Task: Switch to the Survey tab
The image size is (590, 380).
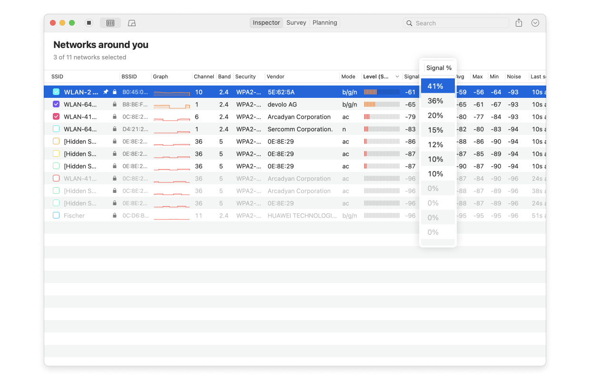Action: (296, 23)
